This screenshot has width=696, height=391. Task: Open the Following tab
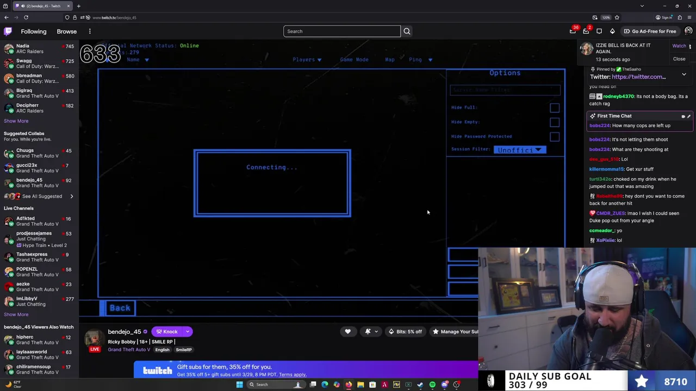click(34, 31)
